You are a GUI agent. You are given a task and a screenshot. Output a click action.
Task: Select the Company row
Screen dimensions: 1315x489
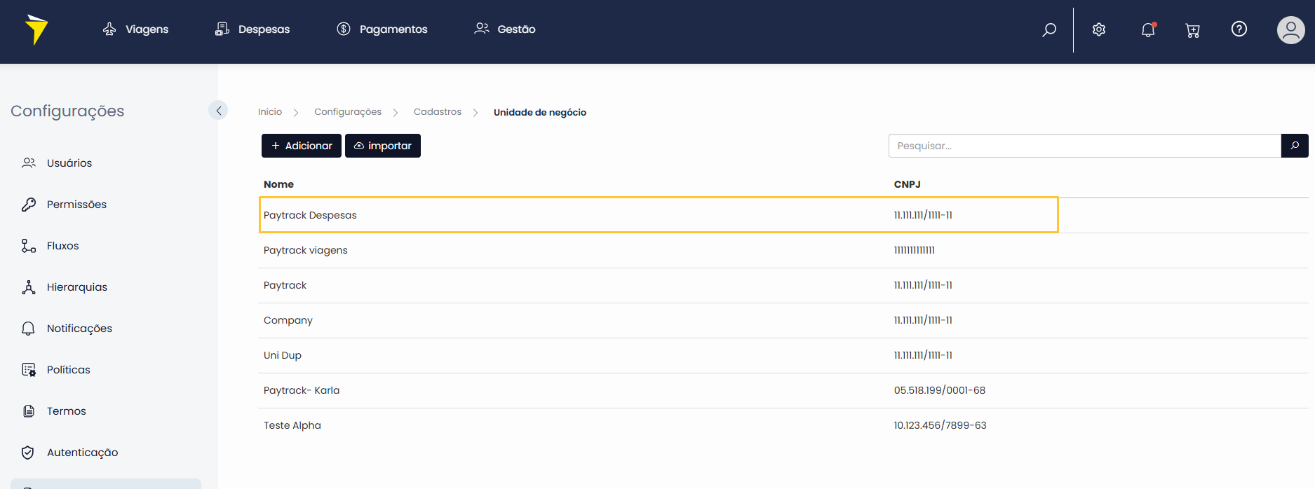coord(783,320)
